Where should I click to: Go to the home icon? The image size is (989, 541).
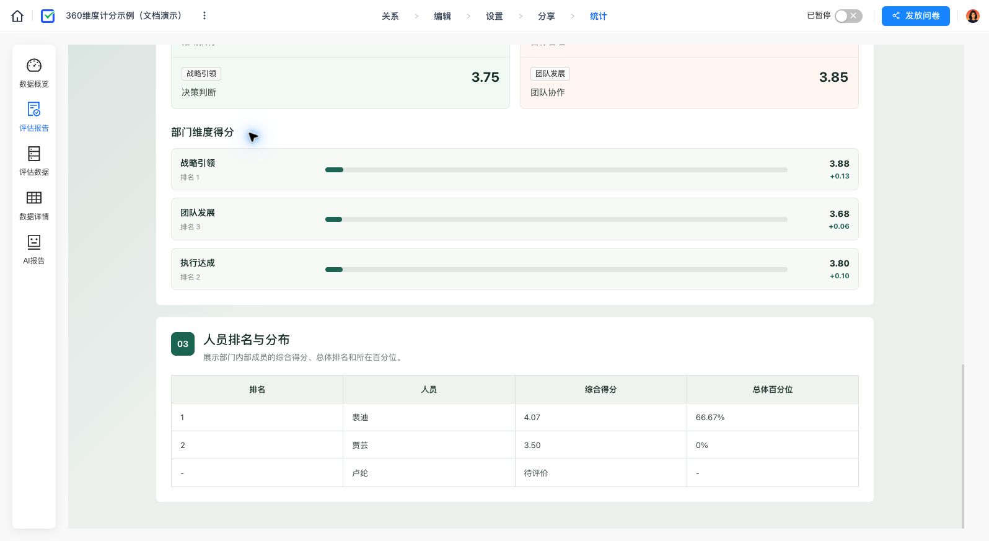click(x=17, y=16)
